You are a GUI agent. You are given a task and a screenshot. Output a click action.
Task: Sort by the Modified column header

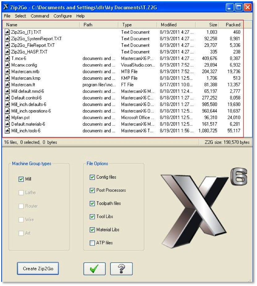tap(176, 25)
